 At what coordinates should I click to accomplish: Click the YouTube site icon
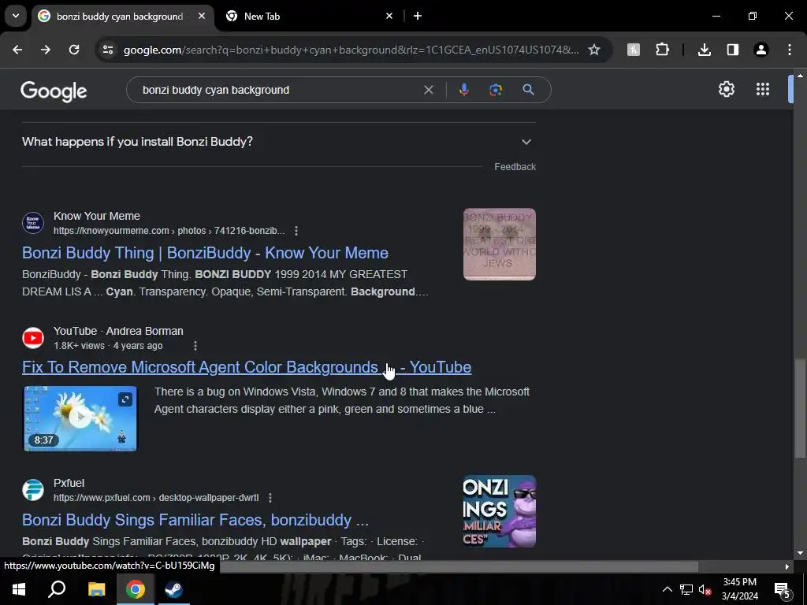(33, 338)
